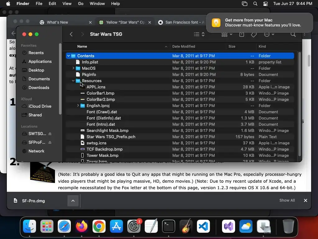The width and height of the screenshot is (318, 239).
Task: Click the Finder Share icon
Action: click(x=242, y=34)
